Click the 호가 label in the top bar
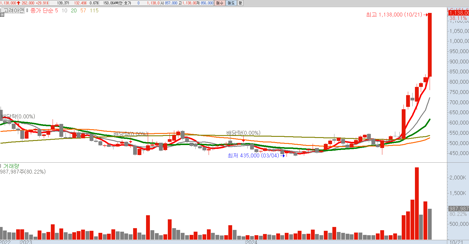Viewport: 469px width, 244px height. (128, 3)
